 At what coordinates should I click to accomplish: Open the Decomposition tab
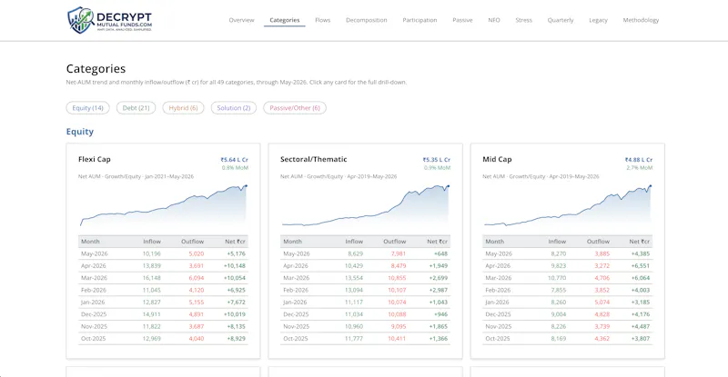[x=367, y=20]
